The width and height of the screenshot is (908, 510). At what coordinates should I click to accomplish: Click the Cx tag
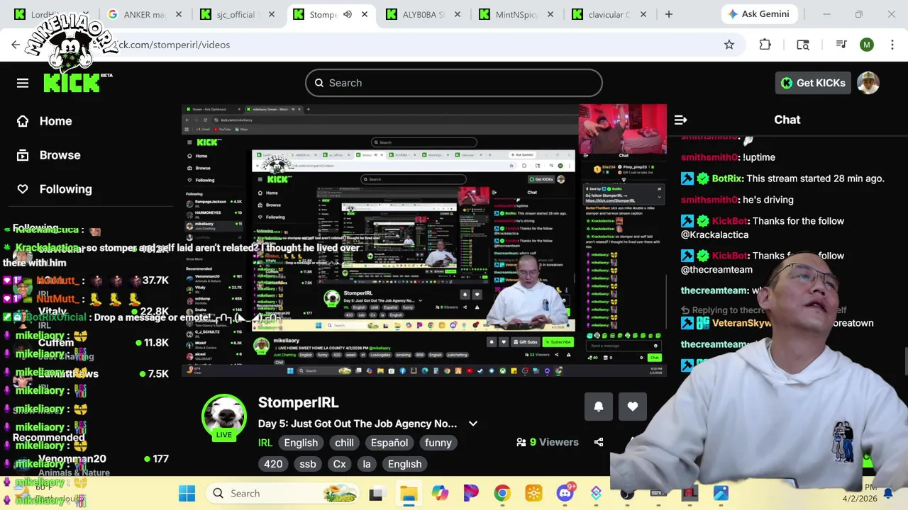(340, 464)
